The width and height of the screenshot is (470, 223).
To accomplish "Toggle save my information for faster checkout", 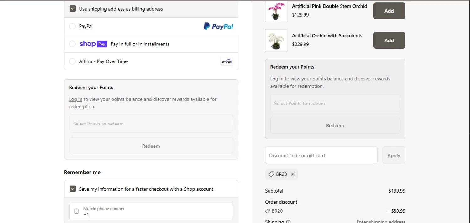I will pos(73,189).
